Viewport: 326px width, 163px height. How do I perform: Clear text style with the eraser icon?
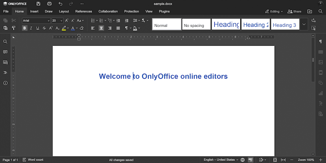[82, 28]
